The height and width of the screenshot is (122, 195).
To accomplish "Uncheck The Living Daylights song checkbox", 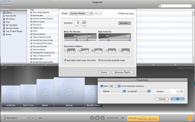I will (x=31, y=13).
